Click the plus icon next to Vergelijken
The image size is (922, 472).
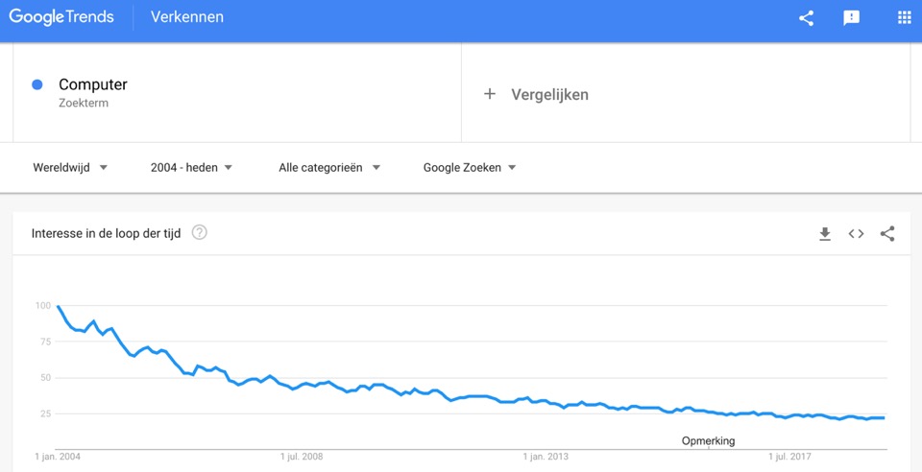[490, 94]
